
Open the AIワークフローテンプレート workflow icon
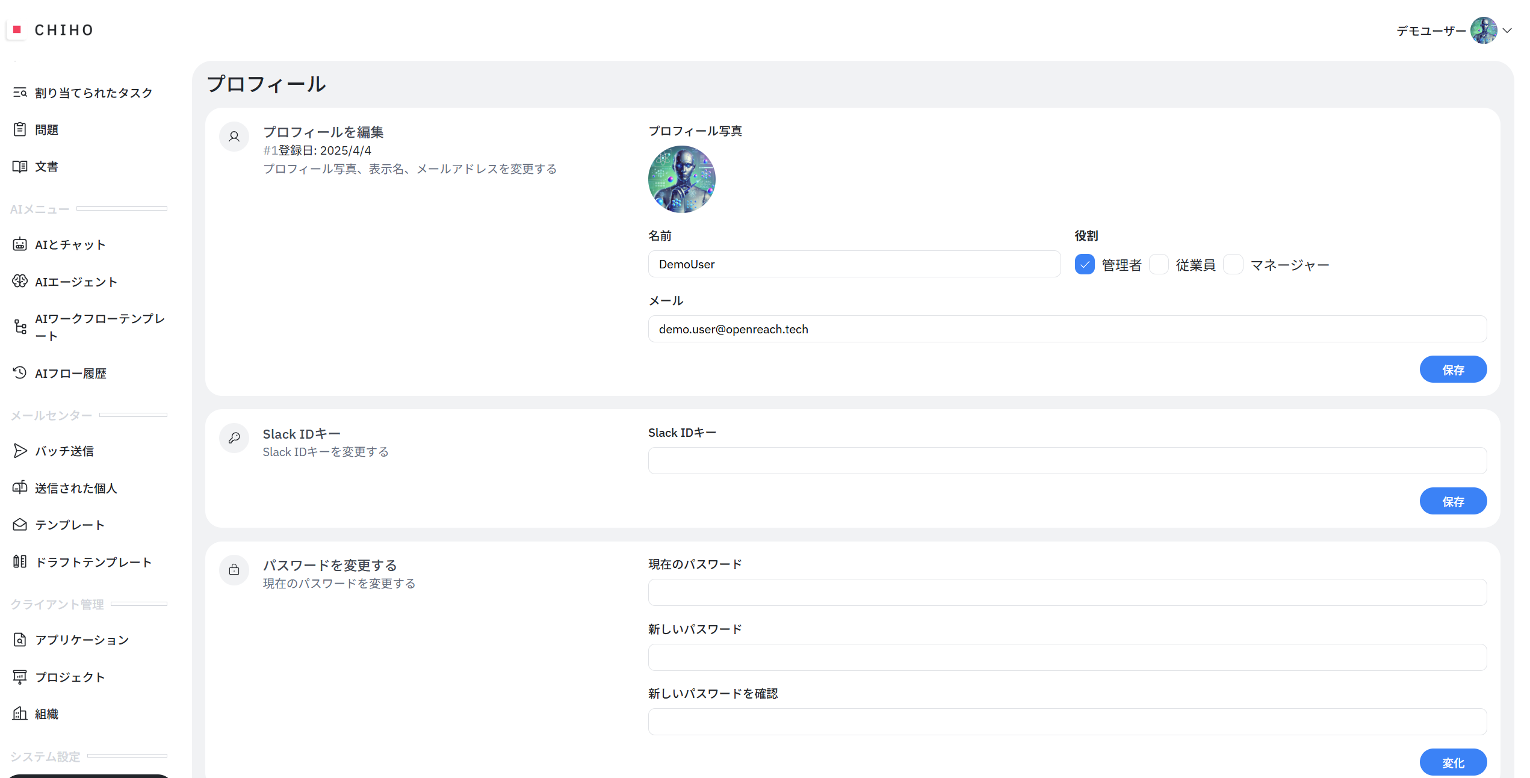[20, 327]
